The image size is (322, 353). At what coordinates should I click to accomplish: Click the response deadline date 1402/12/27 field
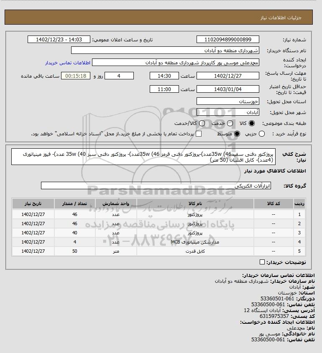[x=228, y=76]
